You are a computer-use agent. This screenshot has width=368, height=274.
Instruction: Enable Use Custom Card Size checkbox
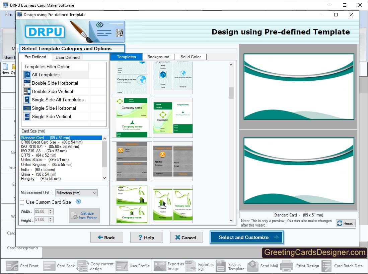tap(22, 202)
